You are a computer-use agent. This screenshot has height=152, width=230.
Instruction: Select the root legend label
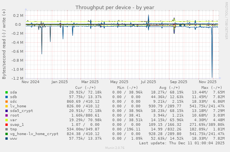tap(15, 115)
